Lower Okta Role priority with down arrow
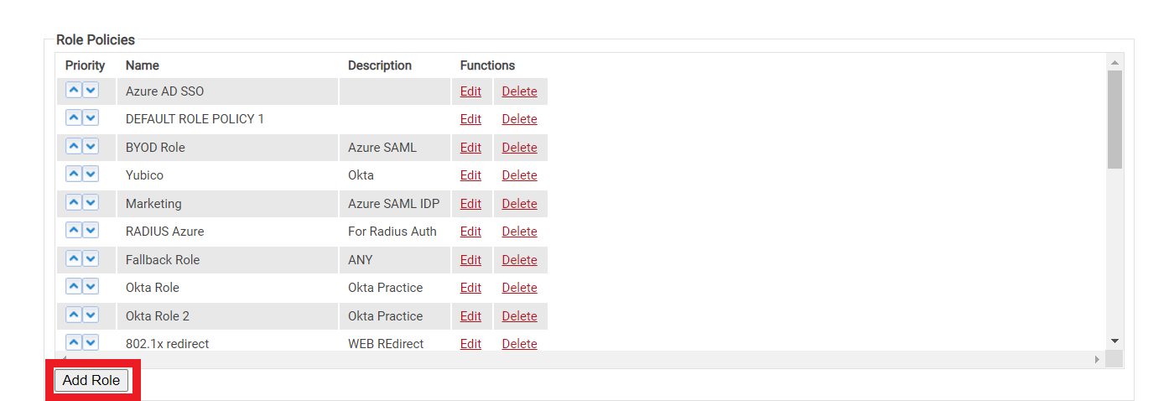 coord(91,287)
